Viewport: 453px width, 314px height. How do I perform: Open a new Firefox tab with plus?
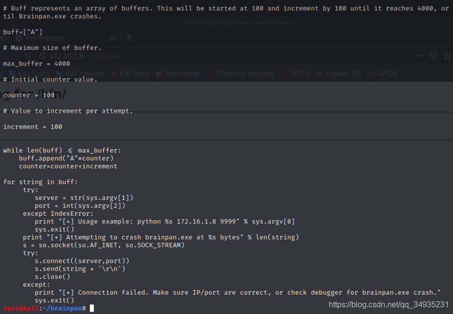point(129,38)
